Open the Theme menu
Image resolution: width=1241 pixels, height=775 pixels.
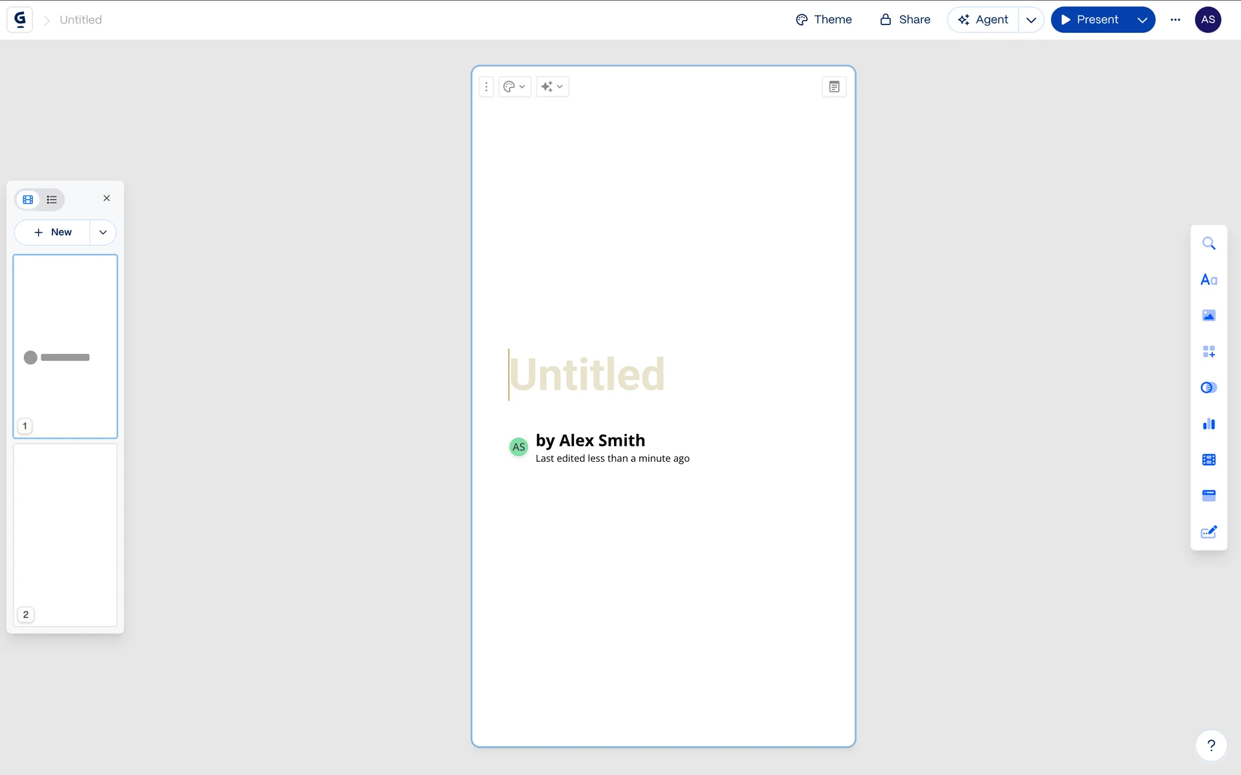pos(823,20)
